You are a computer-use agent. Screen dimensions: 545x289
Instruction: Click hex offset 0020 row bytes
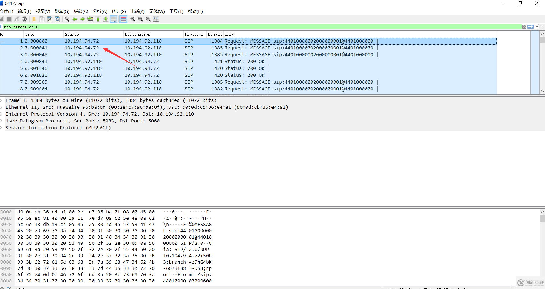[x=86, y=225]
